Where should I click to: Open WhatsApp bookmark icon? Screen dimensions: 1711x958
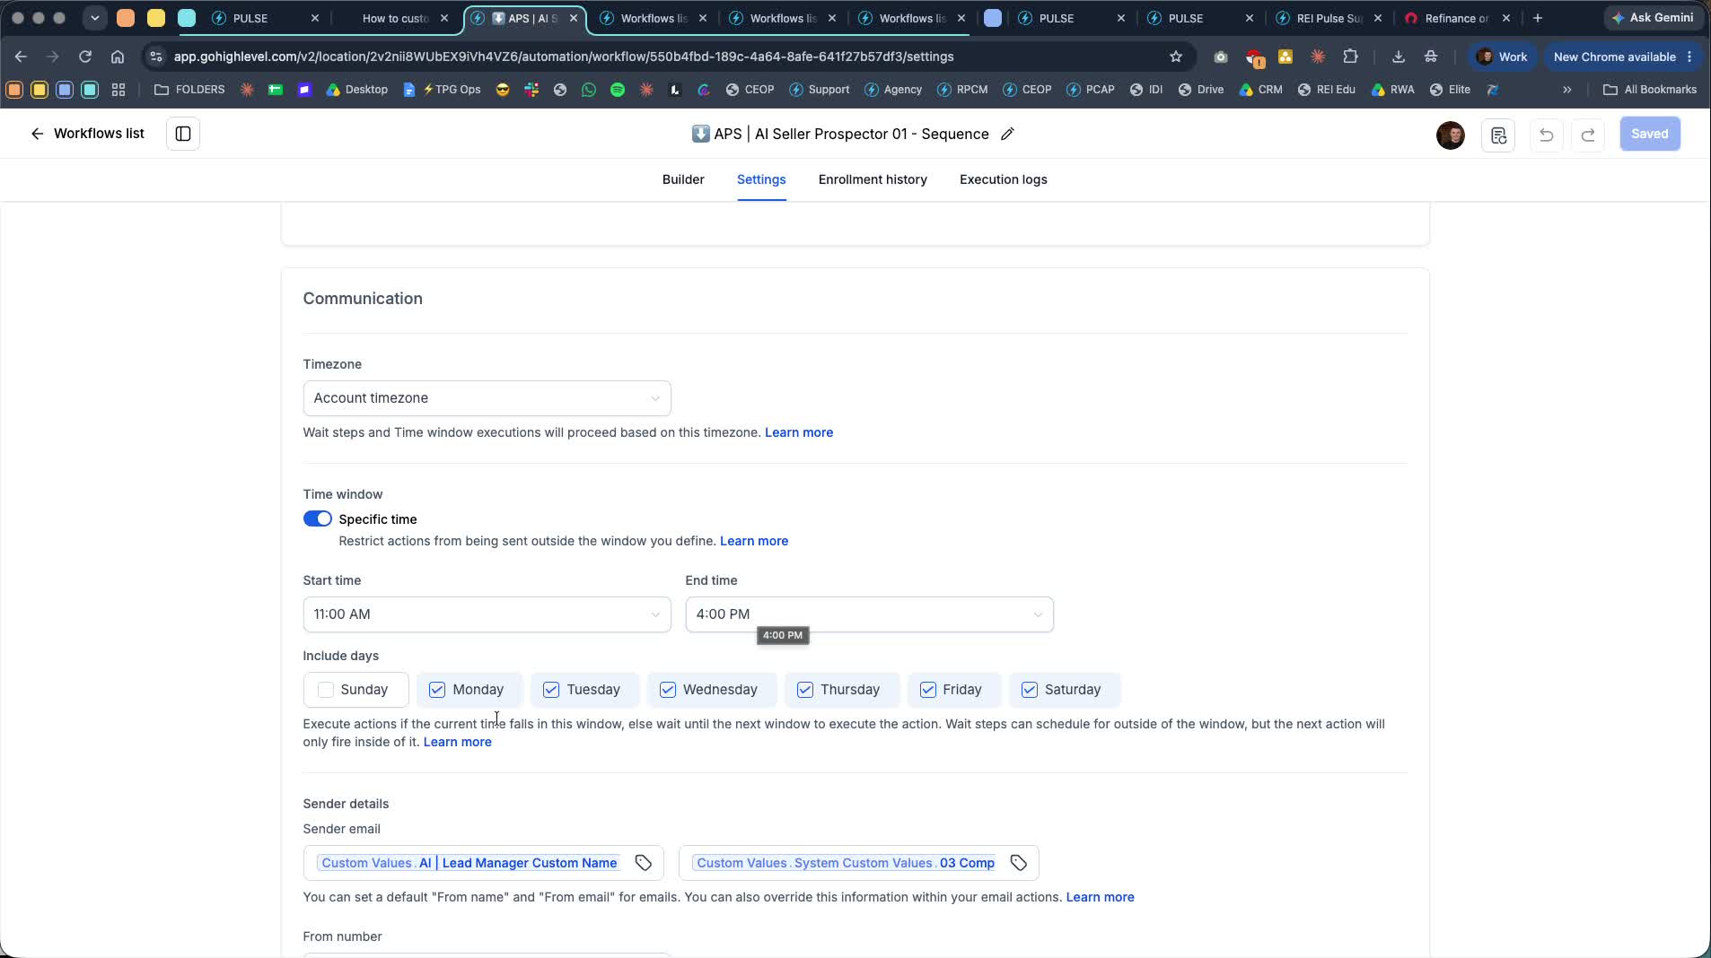589,90
